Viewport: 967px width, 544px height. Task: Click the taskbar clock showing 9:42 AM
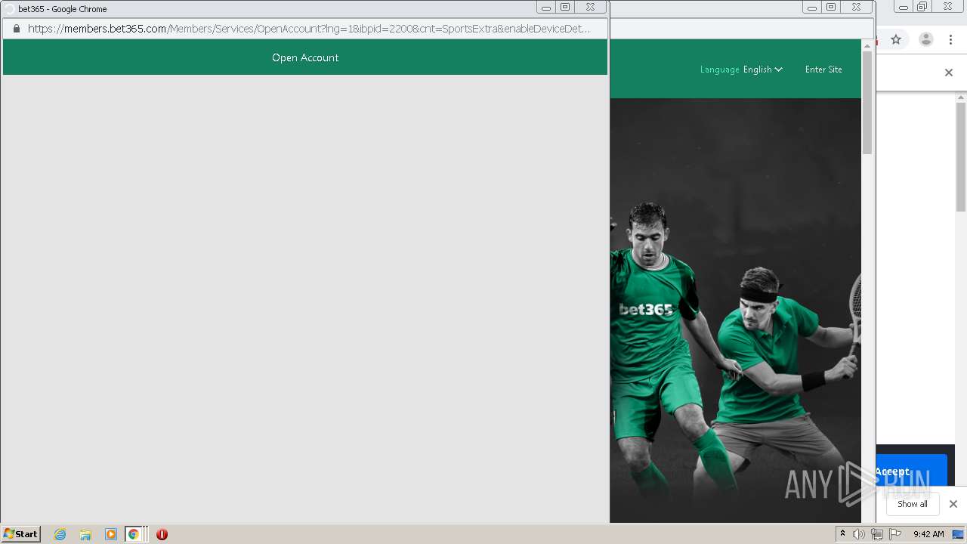click(x=928, y=534)
